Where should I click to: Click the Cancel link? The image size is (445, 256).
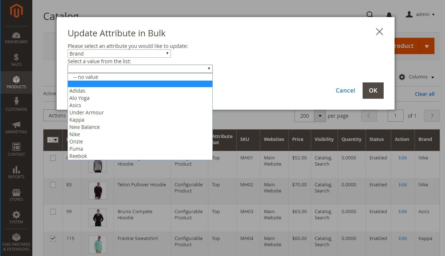345,90
